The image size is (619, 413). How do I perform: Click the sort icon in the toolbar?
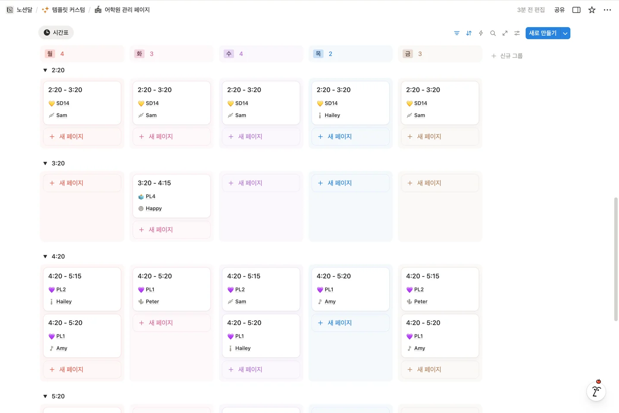(469, 33)
